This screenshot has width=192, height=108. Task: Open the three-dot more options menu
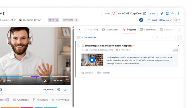(178, 14)
